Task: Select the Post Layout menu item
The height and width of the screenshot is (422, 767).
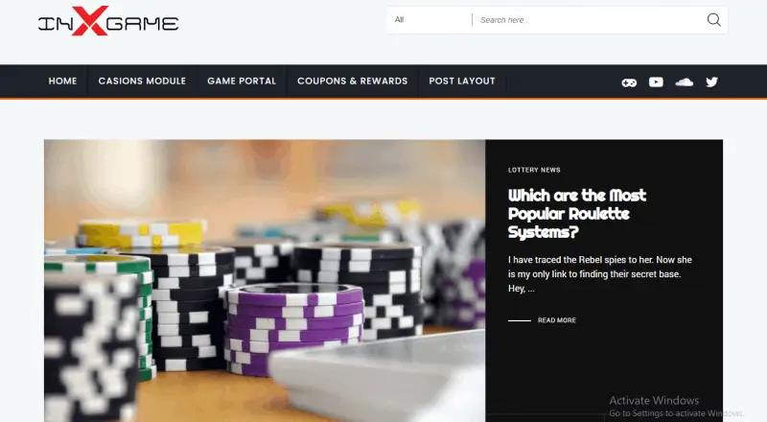Action: click(x=462, y=81)
